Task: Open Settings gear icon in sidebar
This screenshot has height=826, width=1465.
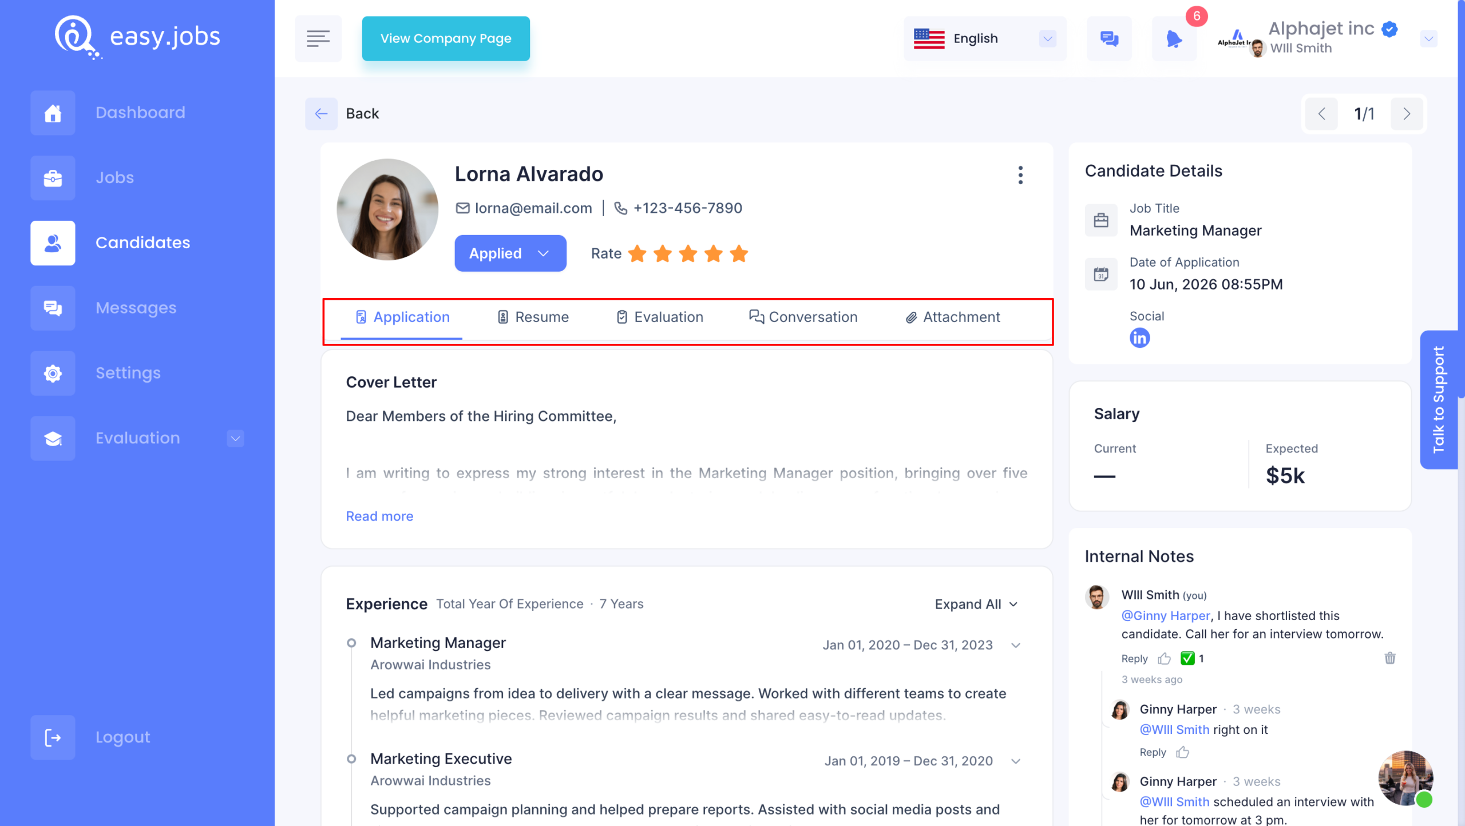Action: point(53,374)
